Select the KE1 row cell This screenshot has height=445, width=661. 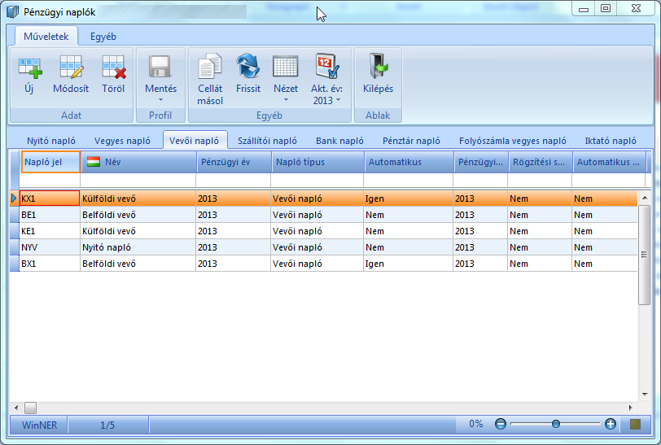tap(50, 231)
